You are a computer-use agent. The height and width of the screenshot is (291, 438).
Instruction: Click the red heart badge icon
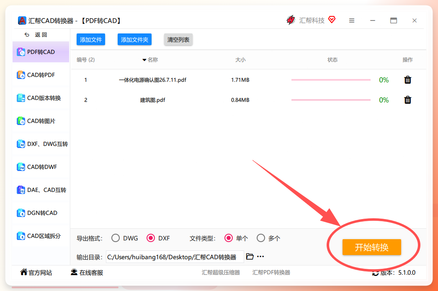[332, 20]
